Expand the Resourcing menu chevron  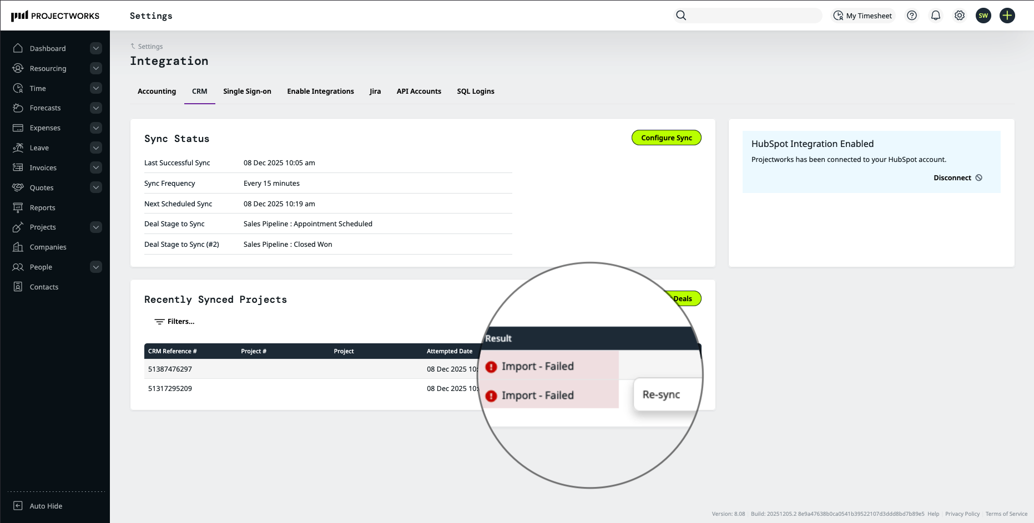coord(96,68)
